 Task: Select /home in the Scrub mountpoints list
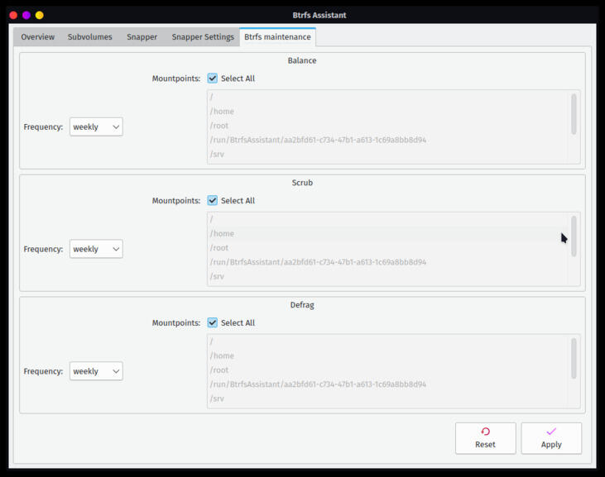coord(388,233)
